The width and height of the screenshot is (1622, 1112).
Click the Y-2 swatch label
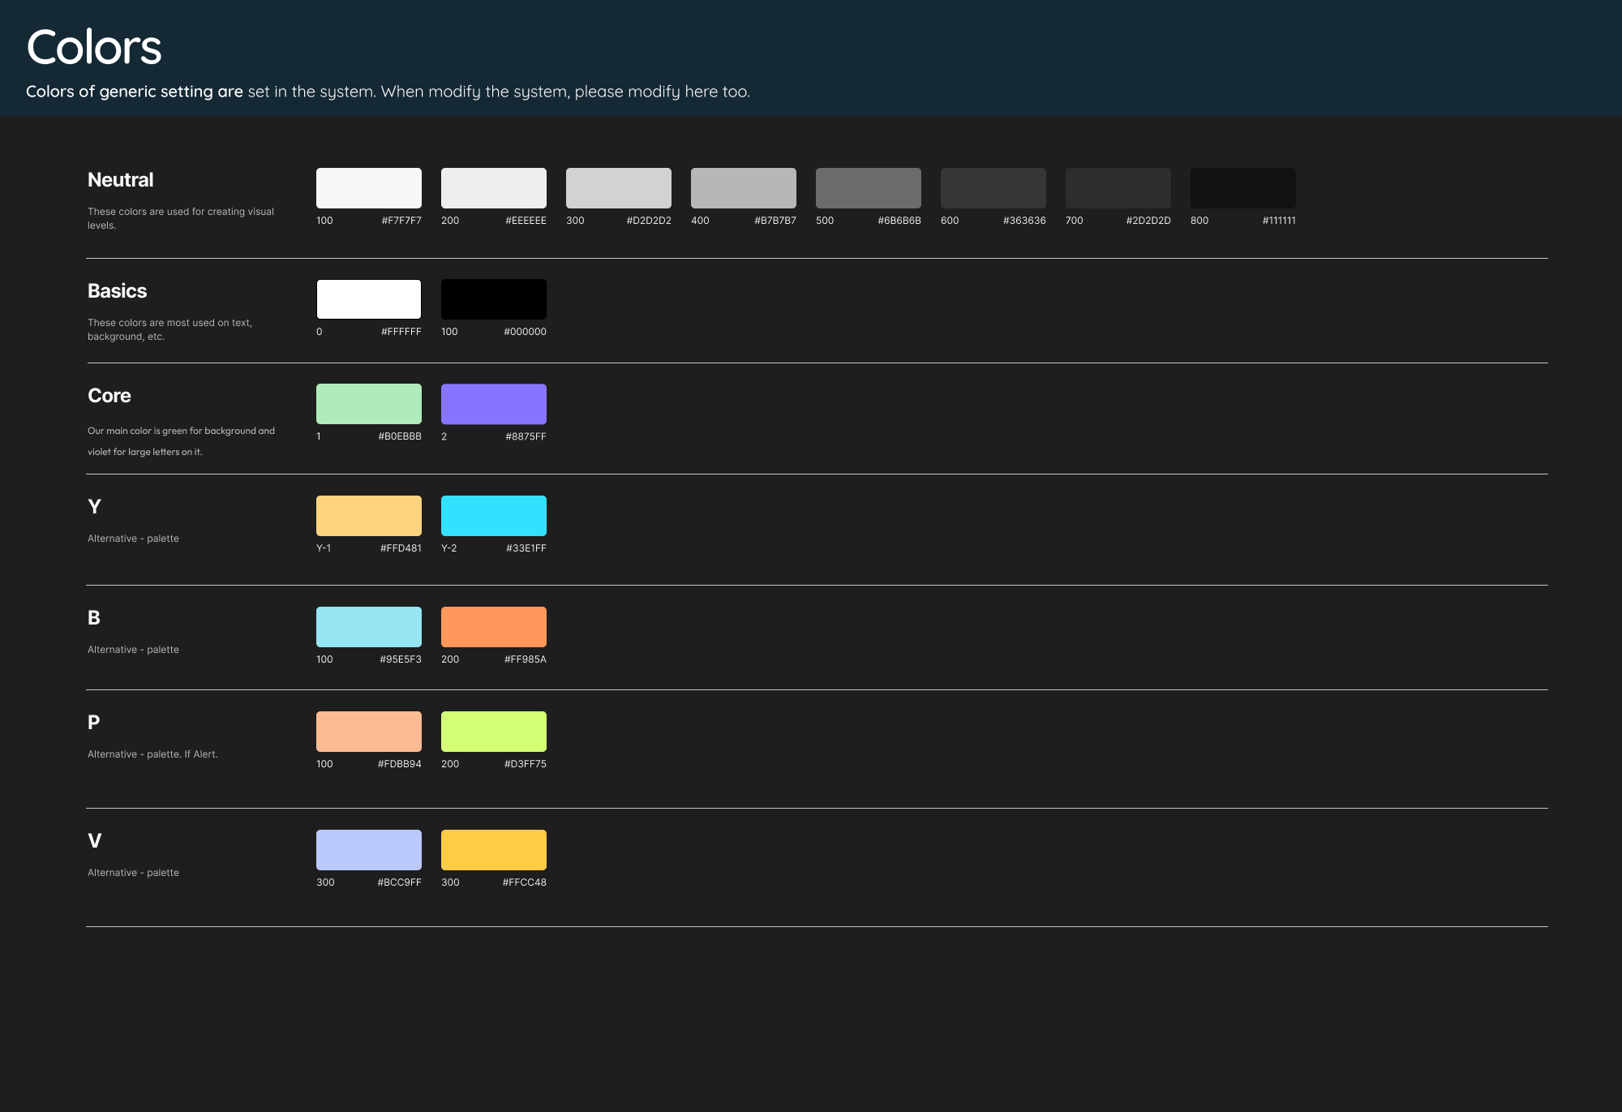[x=449, y=548]
